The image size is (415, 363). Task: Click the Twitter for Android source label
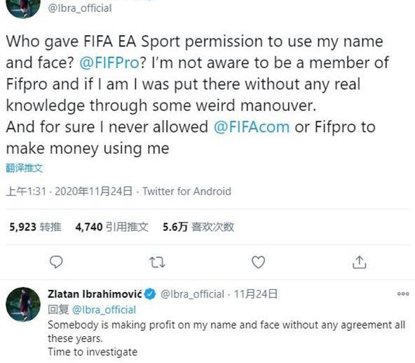point(186,191)
